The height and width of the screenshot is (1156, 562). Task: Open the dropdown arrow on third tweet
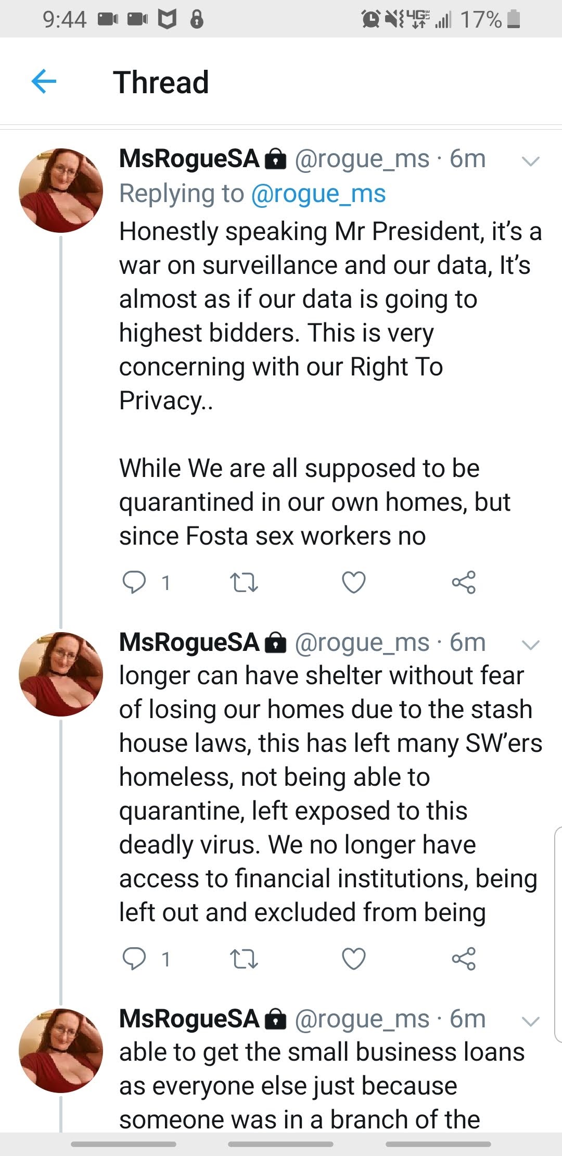(530, 1021)
